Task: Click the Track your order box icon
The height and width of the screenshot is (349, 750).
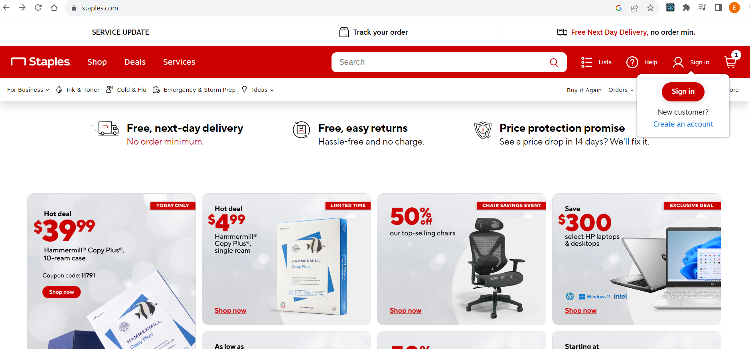Action: click(344, 32)
